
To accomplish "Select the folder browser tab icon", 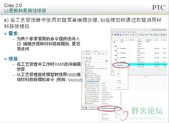I will (x=90, y=58).
